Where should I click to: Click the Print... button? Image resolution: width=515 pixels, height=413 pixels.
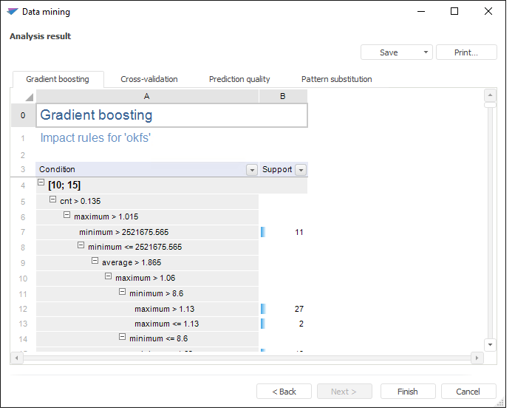coord(466,52)
